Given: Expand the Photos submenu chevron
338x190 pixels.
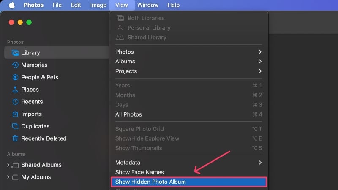Looking at the screenshot, I should point(260,52).
